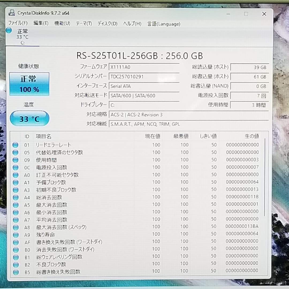Select the 総ウェアレベリング回数 row text
The width and height of the screenshot is (289, 289).
(59, 257)
